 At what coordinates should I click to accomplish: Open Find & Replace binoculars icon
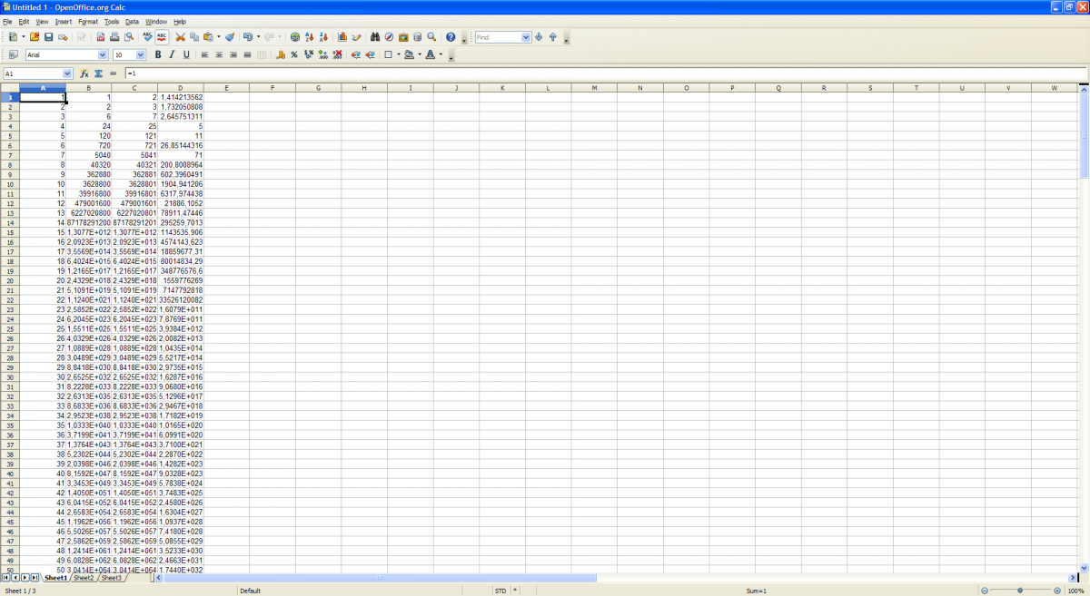pos(374,37)
